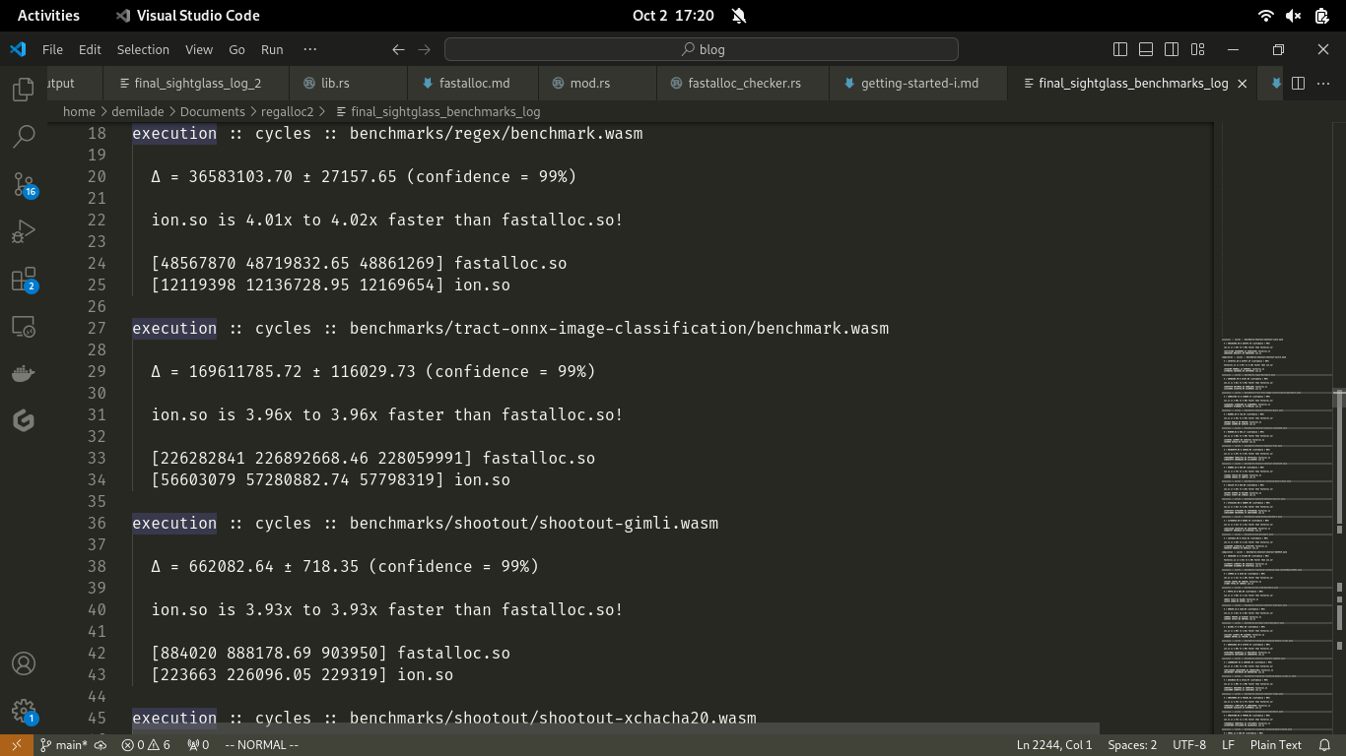Open the Manage gear menu

click(x=24, y=711)
